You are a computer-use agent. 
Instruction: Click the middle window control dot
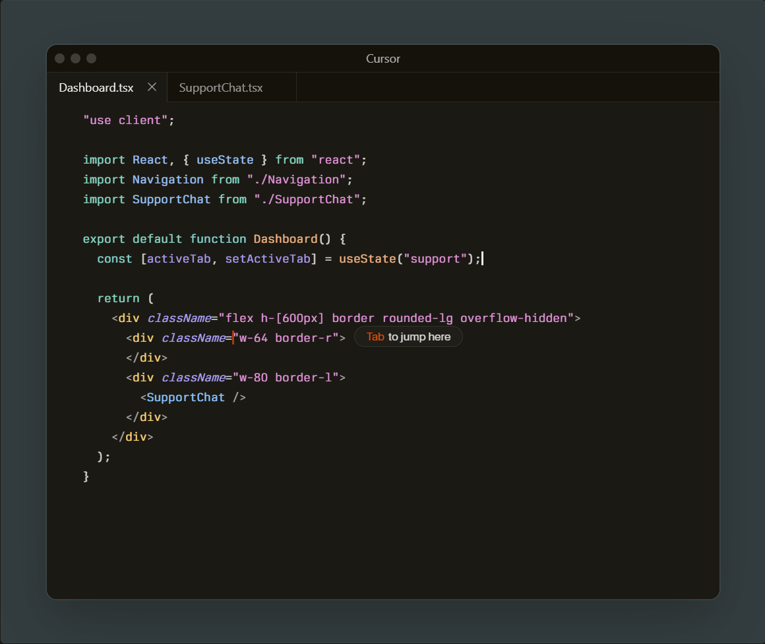[x=76, y=59]
